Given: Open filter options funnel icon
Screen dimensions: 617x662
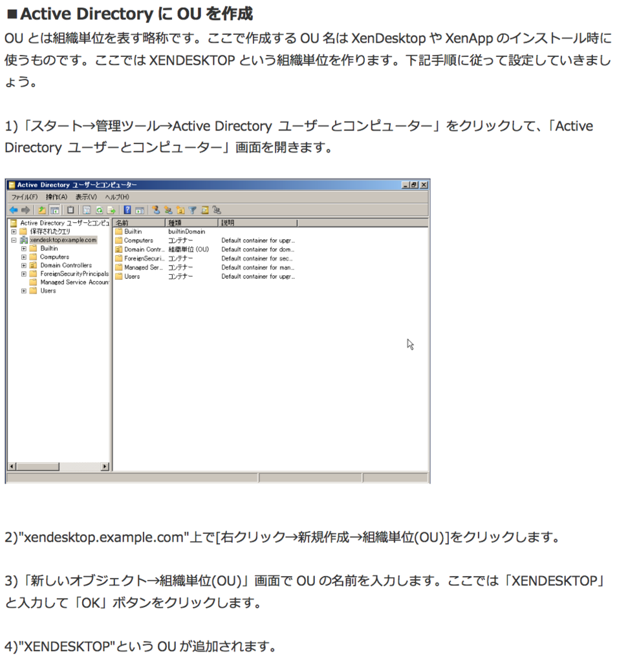Looking at the screenshot, I should point(193,210).
